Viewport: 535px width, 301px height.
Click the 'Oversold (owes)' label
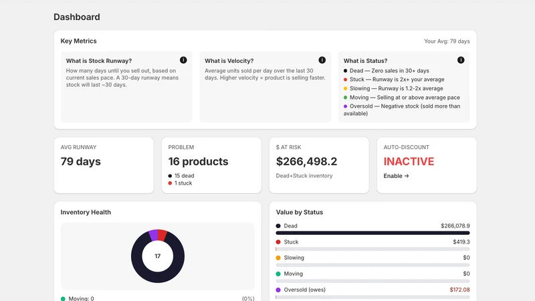click(305, 290)
